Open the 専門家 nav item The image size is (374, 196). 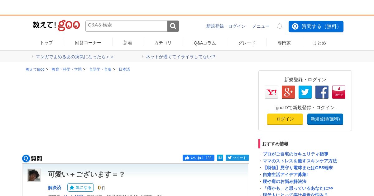284,43
